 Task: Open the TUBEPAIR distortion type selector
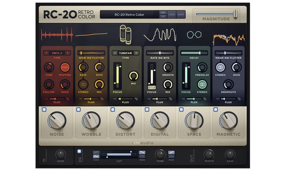coord(125,53)
